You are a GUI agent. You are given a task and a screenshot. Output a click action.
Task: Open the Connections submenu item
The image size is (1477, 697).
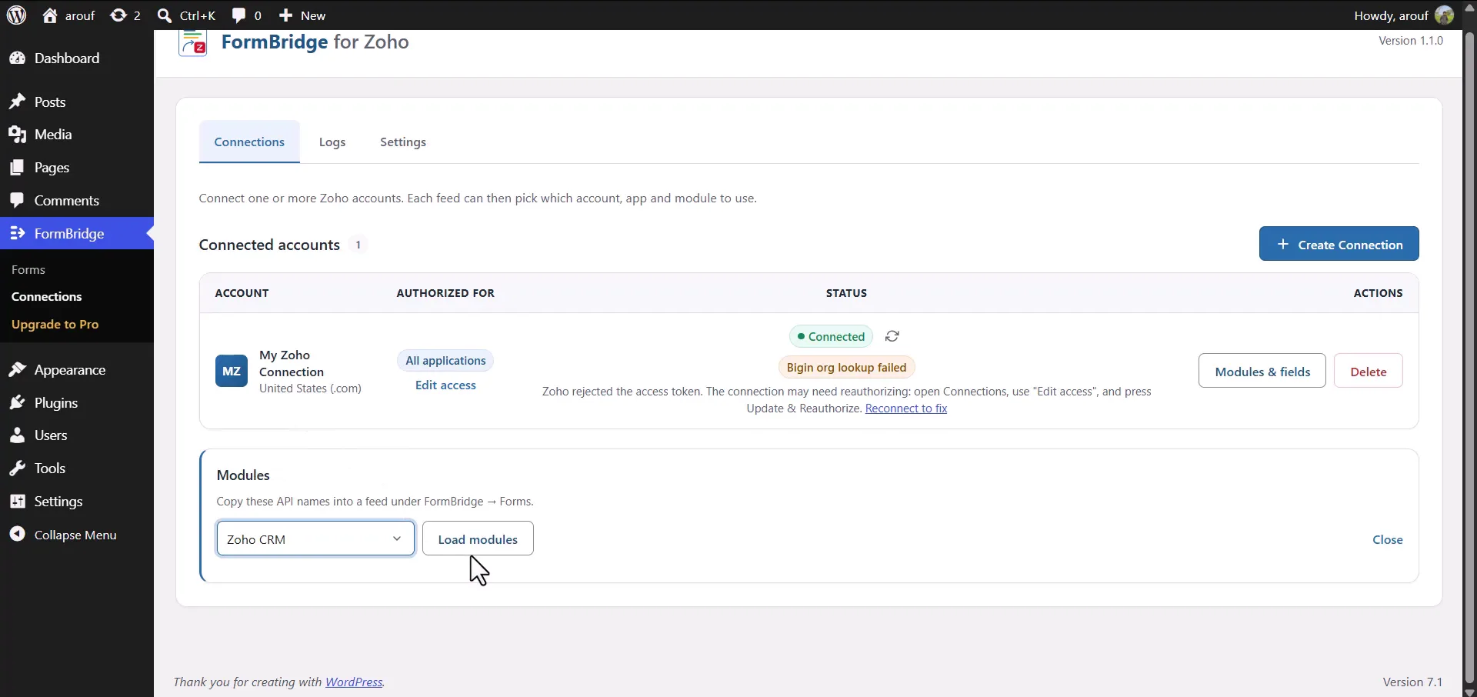pyautogui.click(x=47, y=296)
